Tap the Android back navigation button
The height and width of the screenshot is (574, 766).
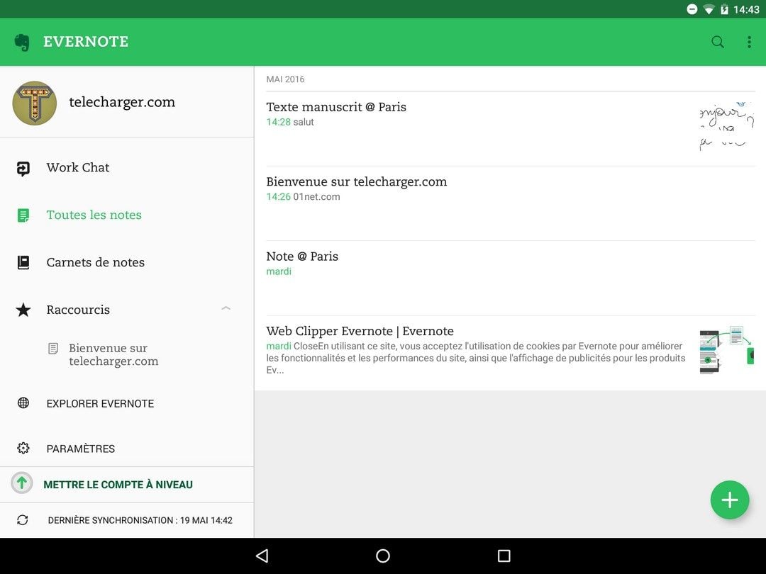(262, 556)
